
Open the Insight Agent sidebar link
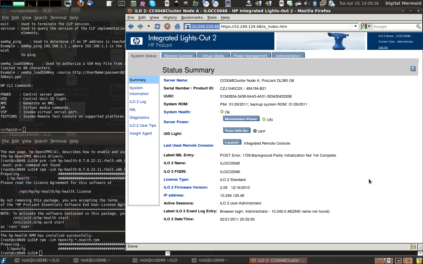pos(141,133)
